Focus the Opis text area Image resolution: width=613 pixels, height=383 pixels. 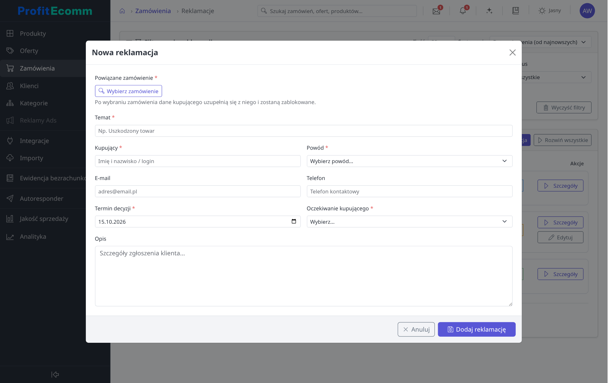tap(304, 276)
